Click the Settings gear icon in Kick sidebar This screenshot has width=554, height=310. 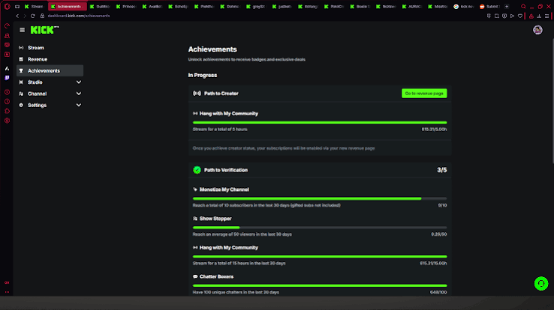pyautogui.click(x=21, y=105)
